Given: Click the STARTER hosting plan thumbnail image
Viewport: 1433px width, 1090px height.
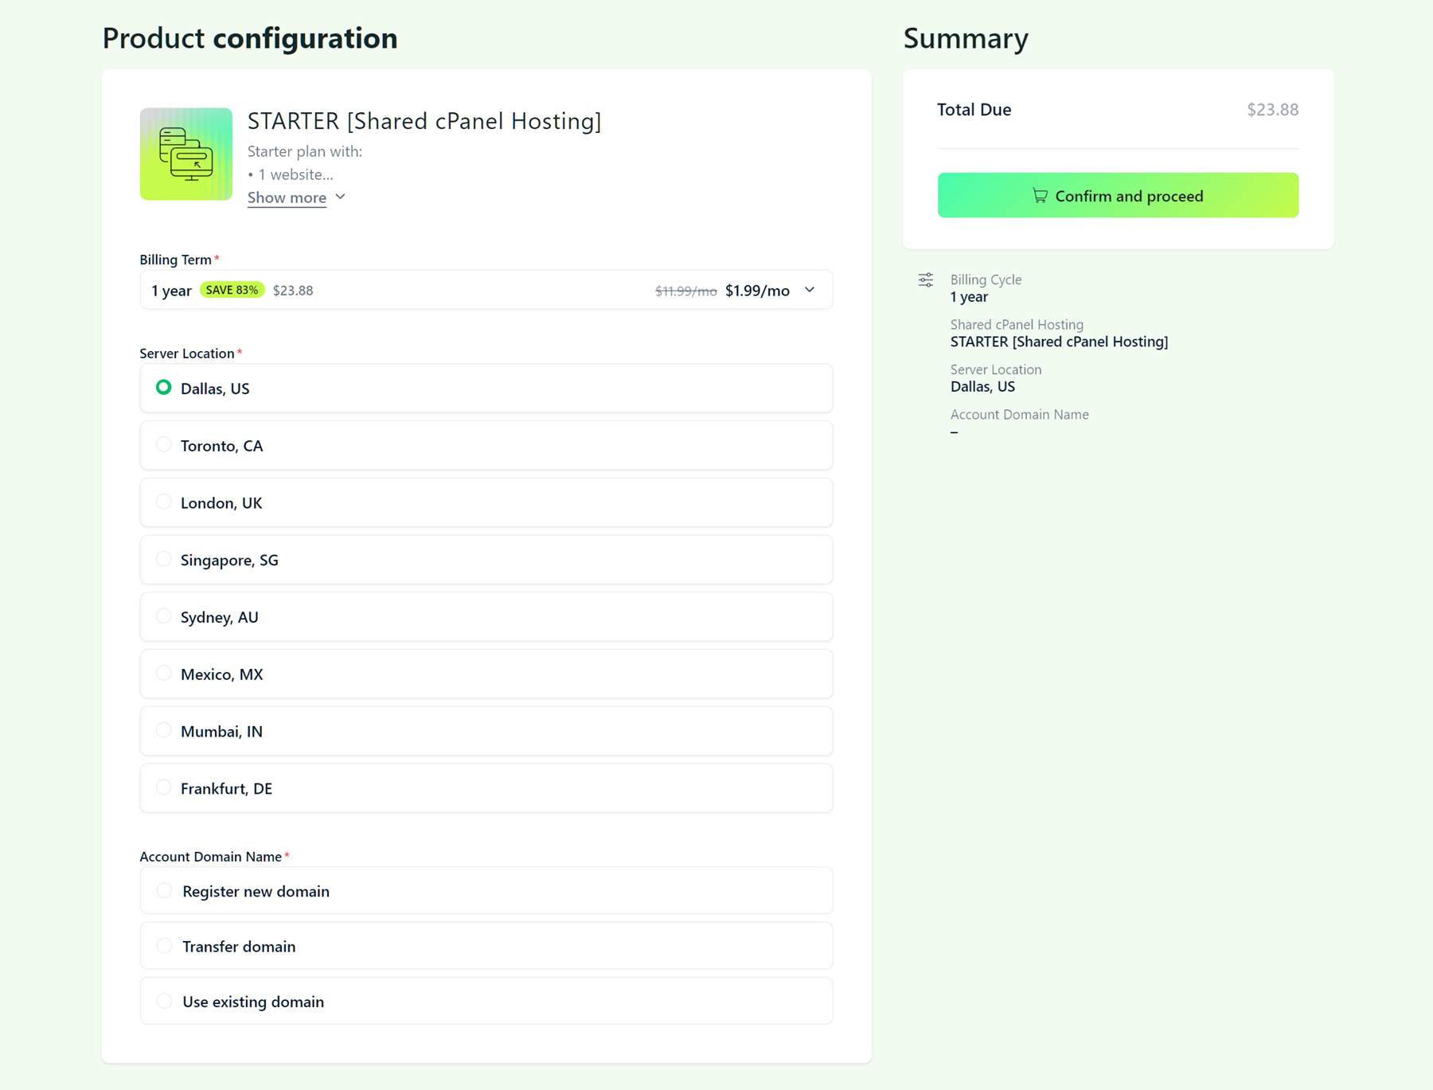Looking at the screenshot, I should [x=186, y=154].
